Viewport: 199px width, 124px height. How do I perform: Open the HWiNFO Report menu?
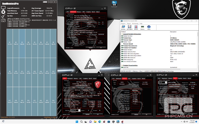(129, 23)
